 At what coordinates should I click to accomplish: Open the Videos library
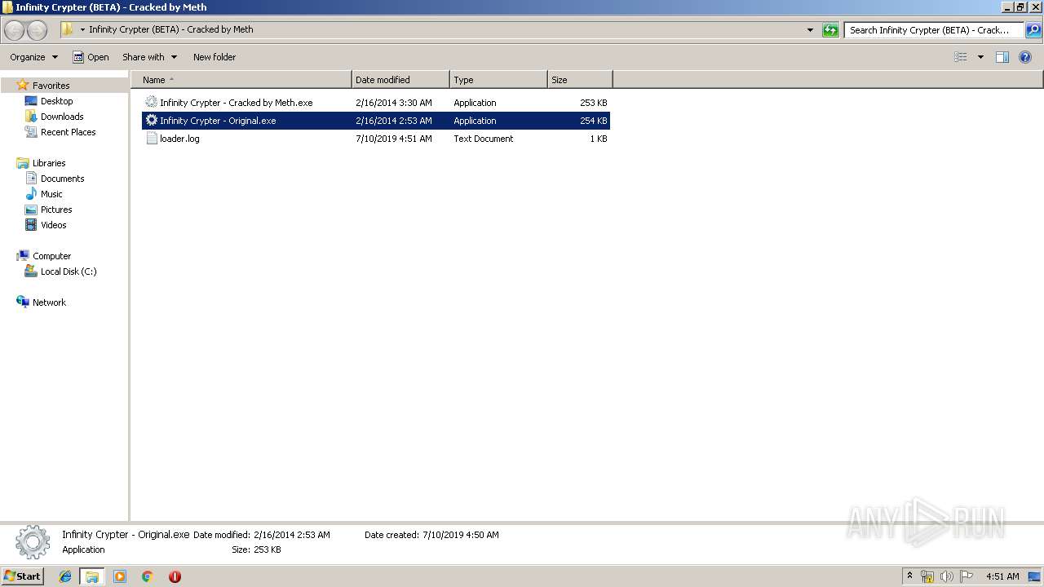[x=53, y=225]
